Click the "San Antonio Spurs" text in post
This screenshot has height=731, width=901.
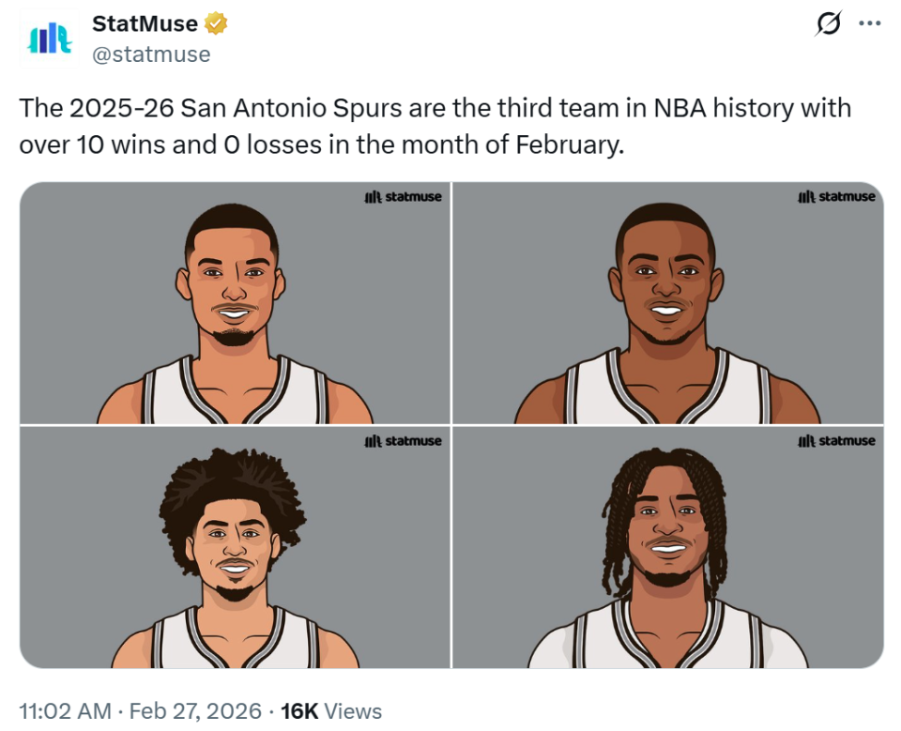pos(291,108)
